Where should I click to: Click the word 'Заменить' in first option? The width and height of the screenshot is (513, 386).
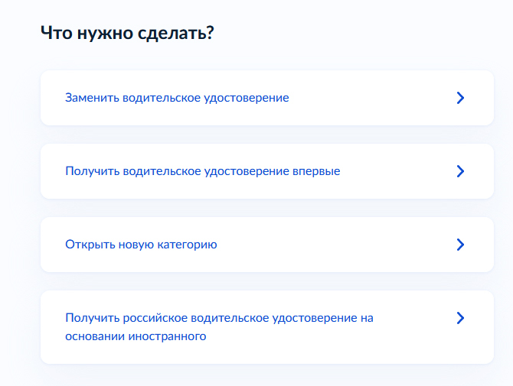(90, 98)
